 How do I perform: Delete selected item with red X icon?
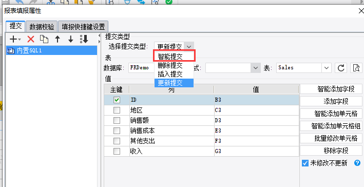[x=31, y=39]
